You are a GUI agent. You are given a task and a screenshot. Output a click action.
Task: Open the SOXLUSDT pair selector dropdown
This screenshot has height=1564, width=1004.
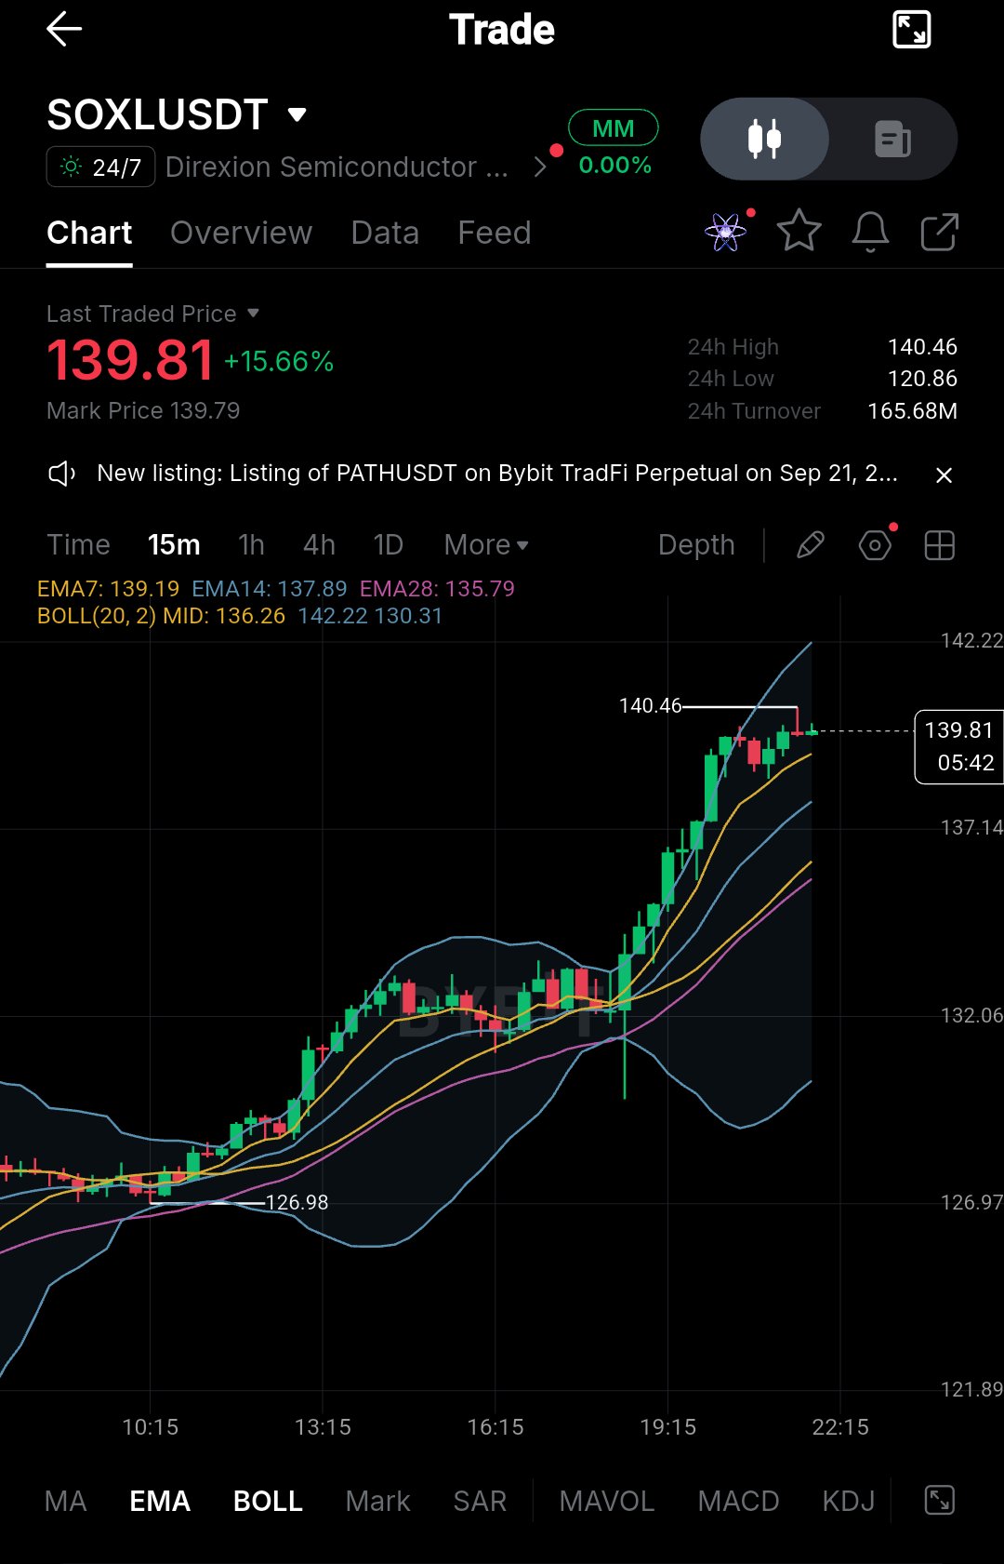[177, 114]
